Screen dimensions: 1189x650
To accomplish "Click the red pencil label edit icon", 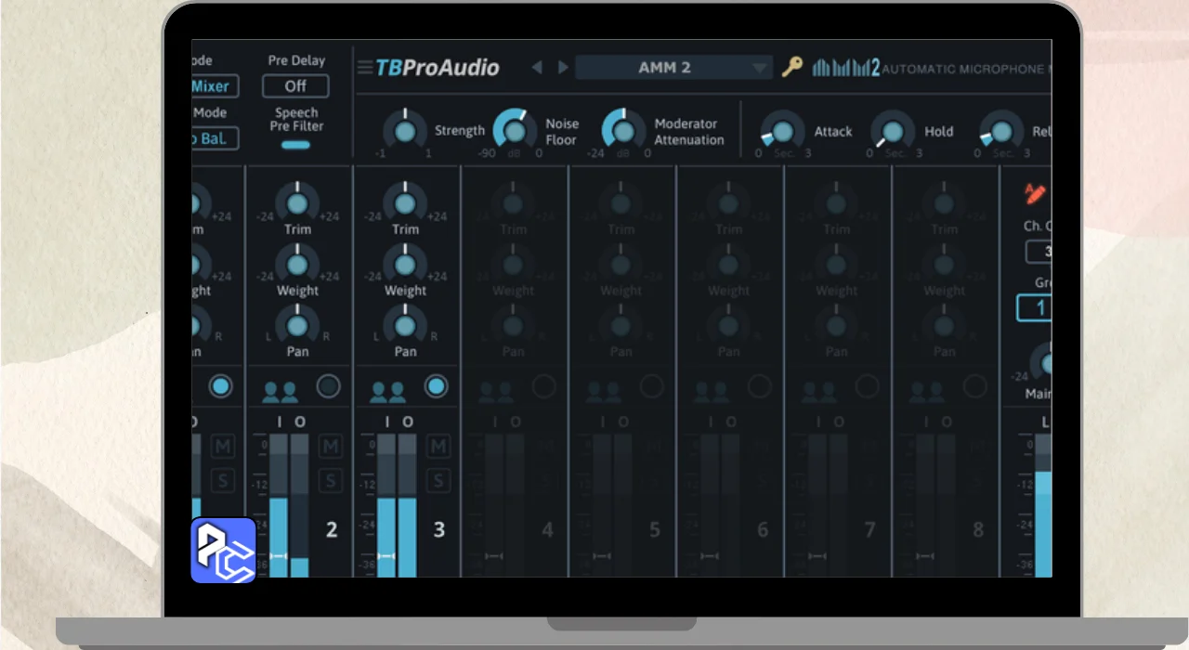I will [x=1035, y=193].
